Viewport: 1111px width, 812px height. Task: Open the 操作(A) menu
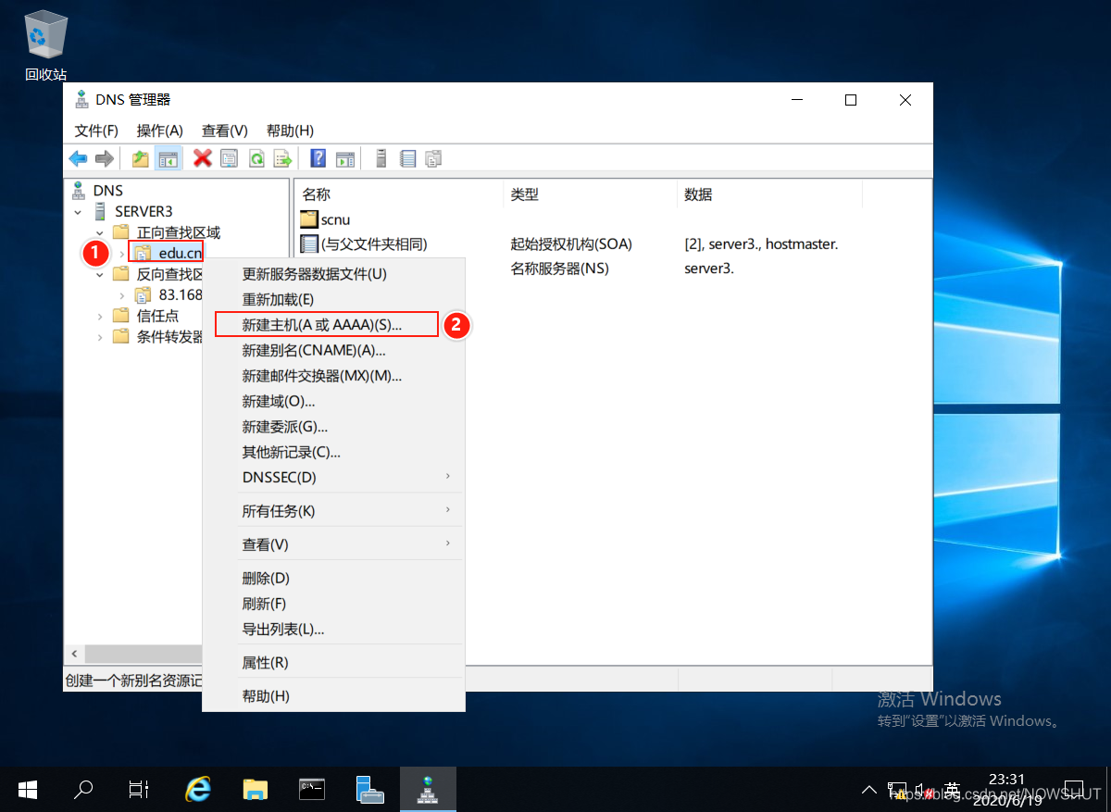pyautogui.click(x=159, y=131)
